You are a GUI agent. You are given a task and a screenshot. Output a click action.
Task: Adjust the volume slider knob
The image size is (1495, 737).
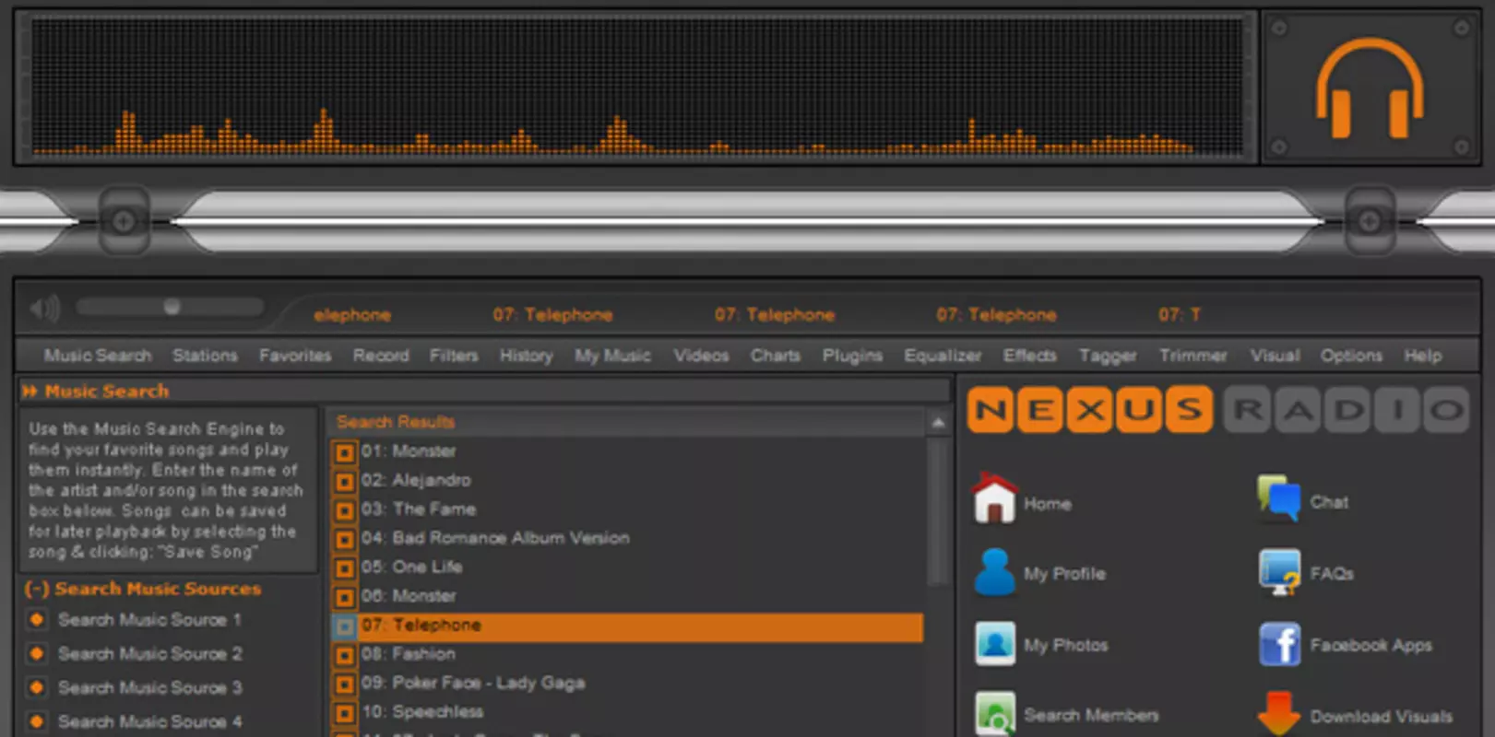(x=172, y=307)
